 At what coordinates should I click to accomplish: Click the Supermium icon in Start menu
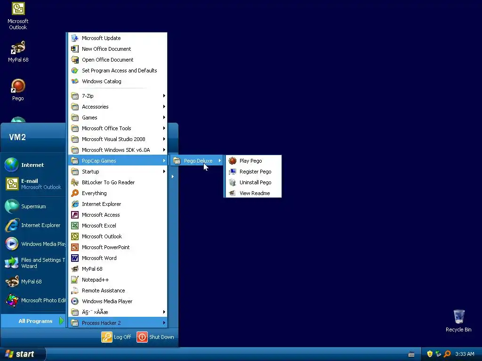12,206
